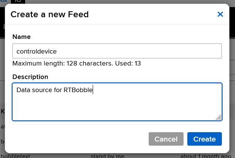
Task: Click the 'RTBobble' word in Description
Action: coord(78,90)
